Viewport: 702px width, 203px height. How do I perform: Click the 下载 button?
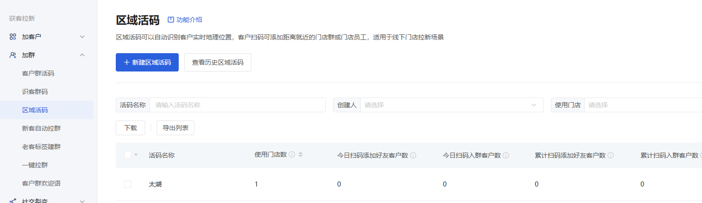tap(130, 128)
